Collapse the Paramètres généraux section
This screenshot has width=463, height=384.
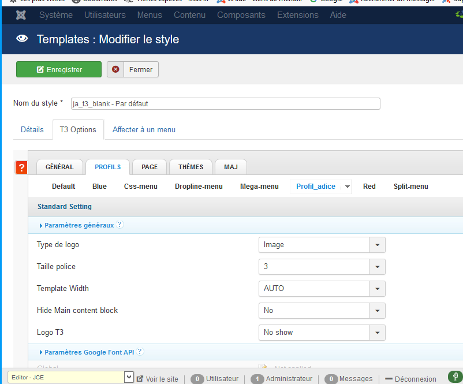(79, 225)
